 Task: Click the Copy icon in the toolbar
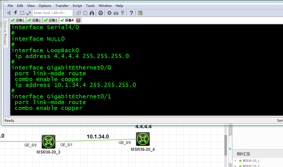pyautogui.click(x=78, y=13)
